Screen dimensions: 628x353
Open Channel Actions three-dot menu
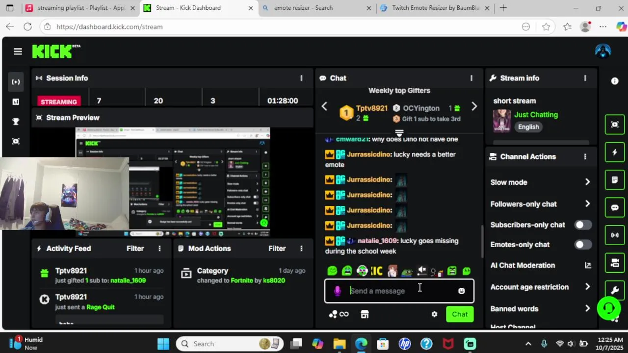[x=585, y=156]
